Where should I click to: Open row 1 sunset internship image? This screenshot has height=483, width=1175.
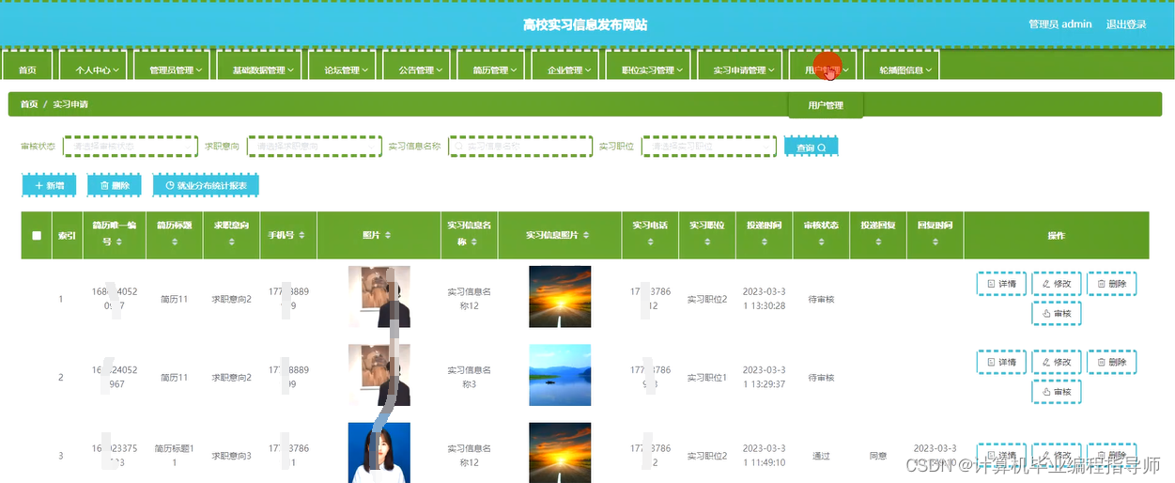pos(560,297)
